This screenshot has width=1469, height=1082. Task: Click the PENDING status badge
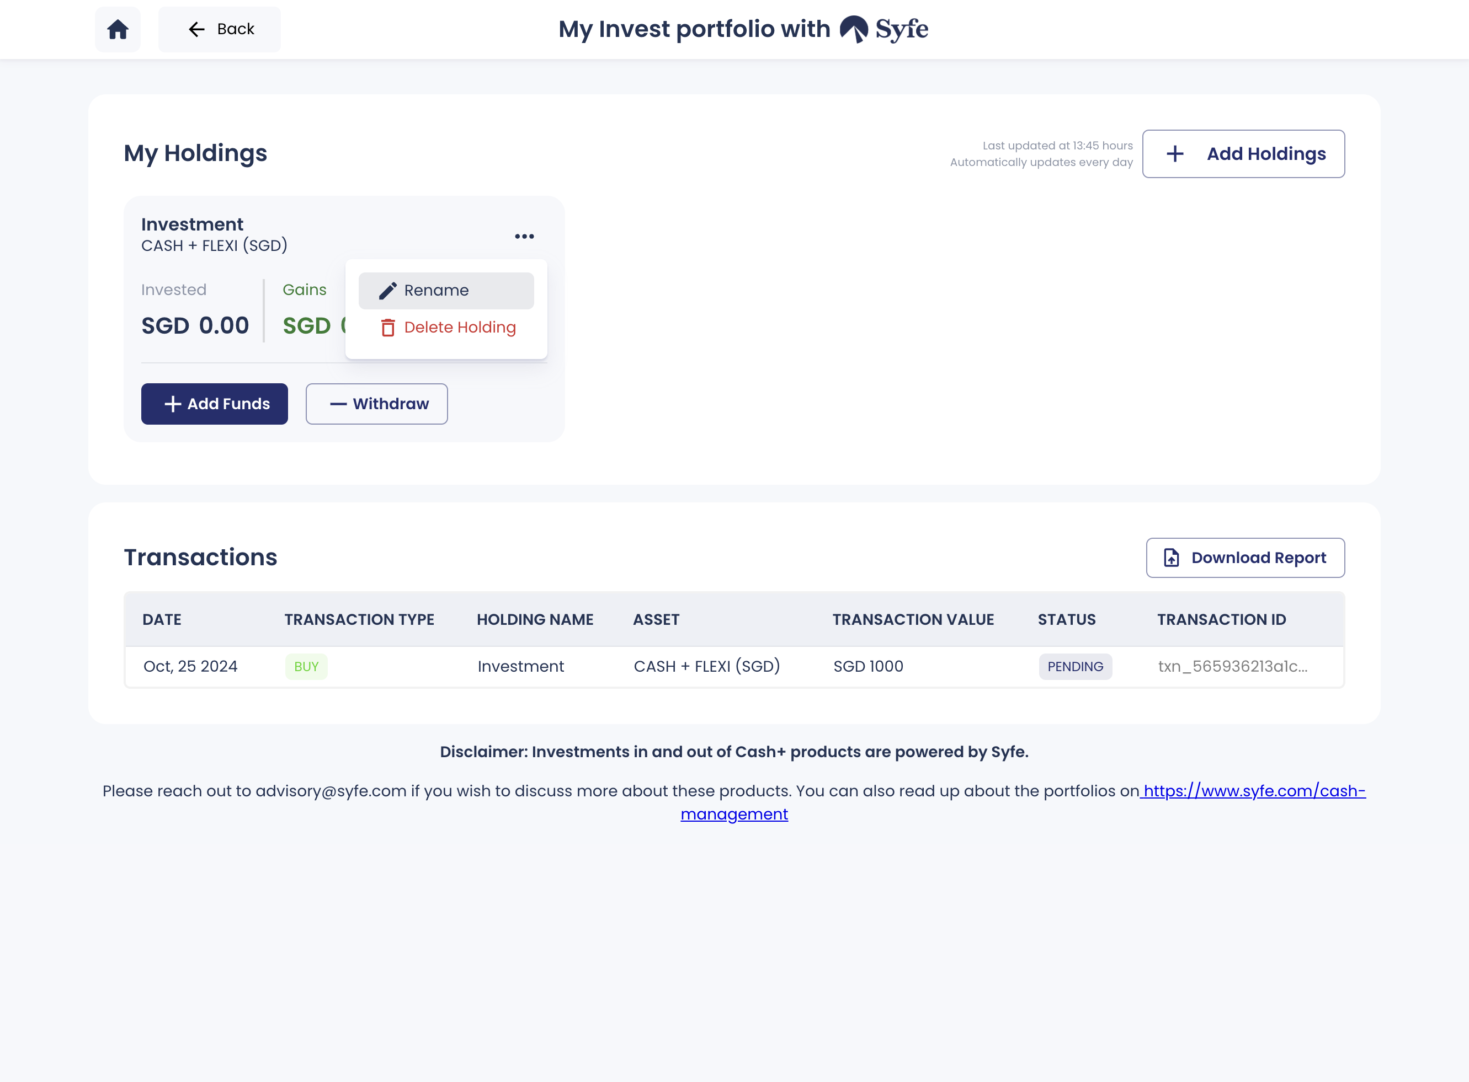[x=1075, y=667]
